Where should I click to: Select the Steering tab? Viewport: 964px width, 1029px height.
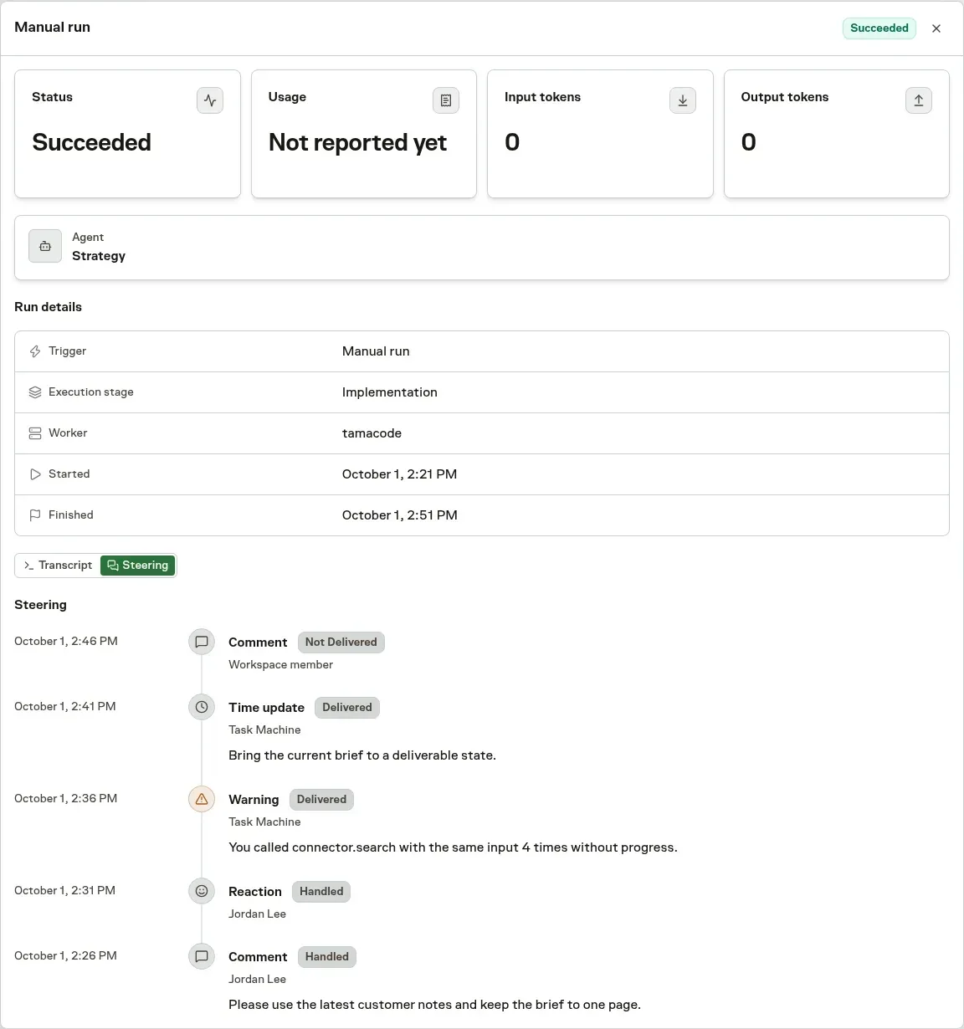tap(138, 566)
